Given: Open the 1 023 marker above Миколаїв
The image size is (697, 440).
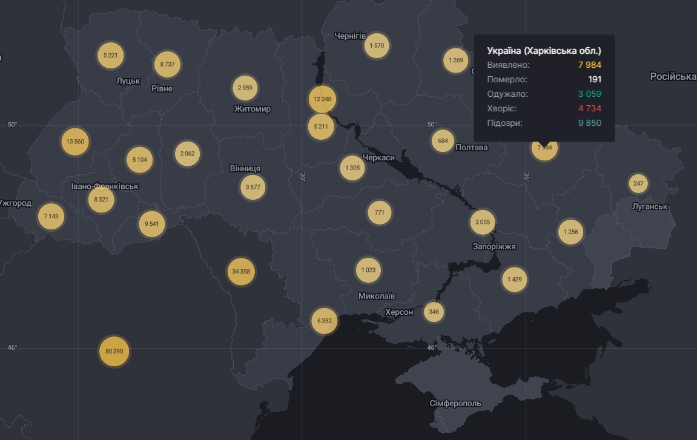Looking at the screenshot, I should [x=368, y=270].
